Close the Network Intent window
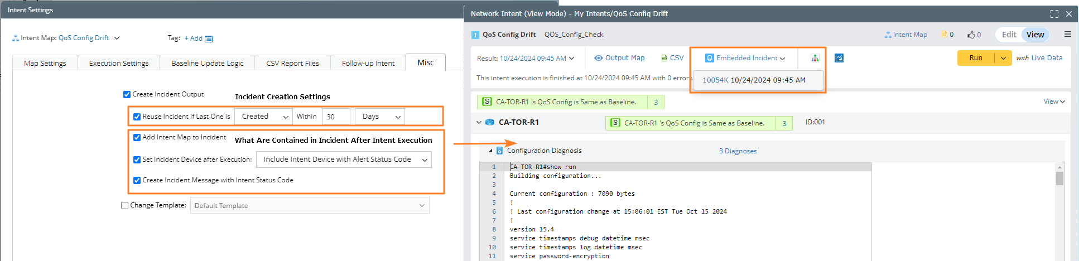1079x261 pixels. tap(1069, 14)
